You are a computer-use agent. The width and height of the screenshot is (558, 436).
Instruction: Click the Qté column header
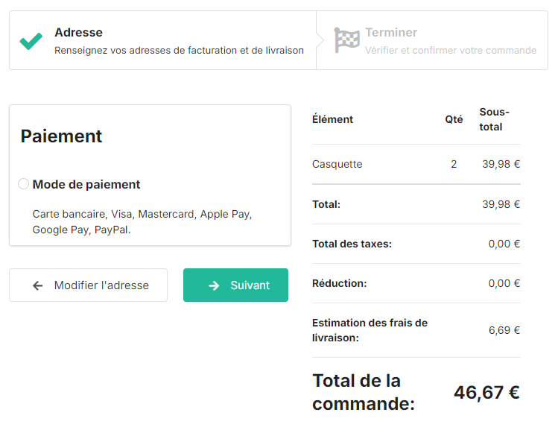click(454, 119)
